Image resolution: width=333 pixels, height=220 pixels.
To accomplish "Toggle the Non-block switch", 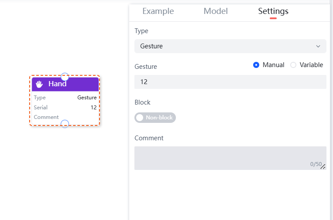I will [155, 118].
